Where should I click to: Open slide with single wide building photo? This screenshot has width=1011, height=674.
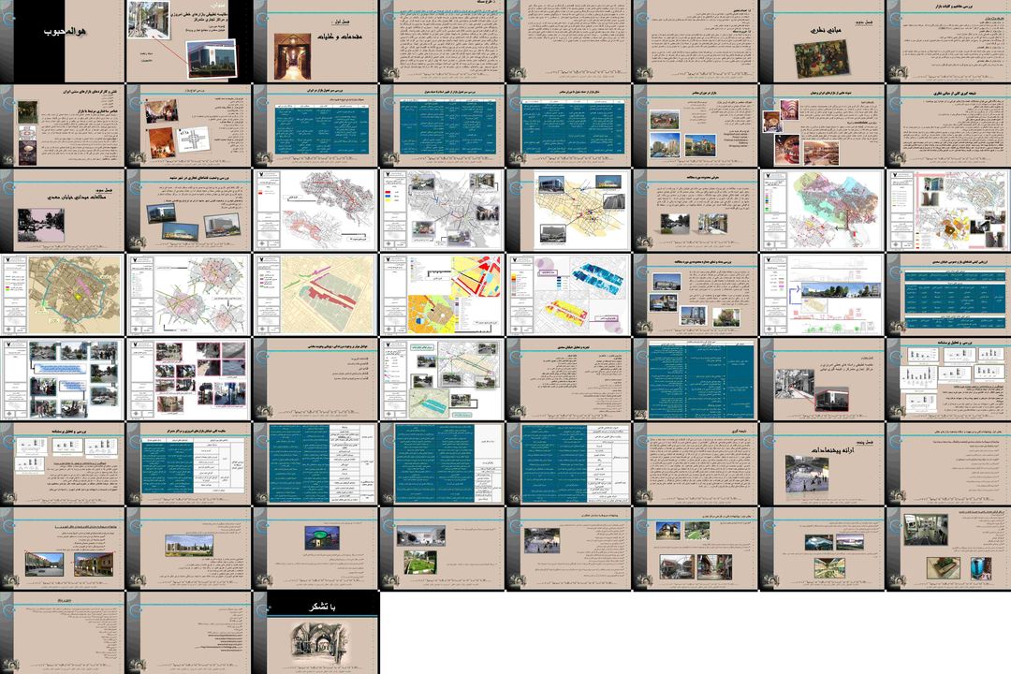point(189,549)
